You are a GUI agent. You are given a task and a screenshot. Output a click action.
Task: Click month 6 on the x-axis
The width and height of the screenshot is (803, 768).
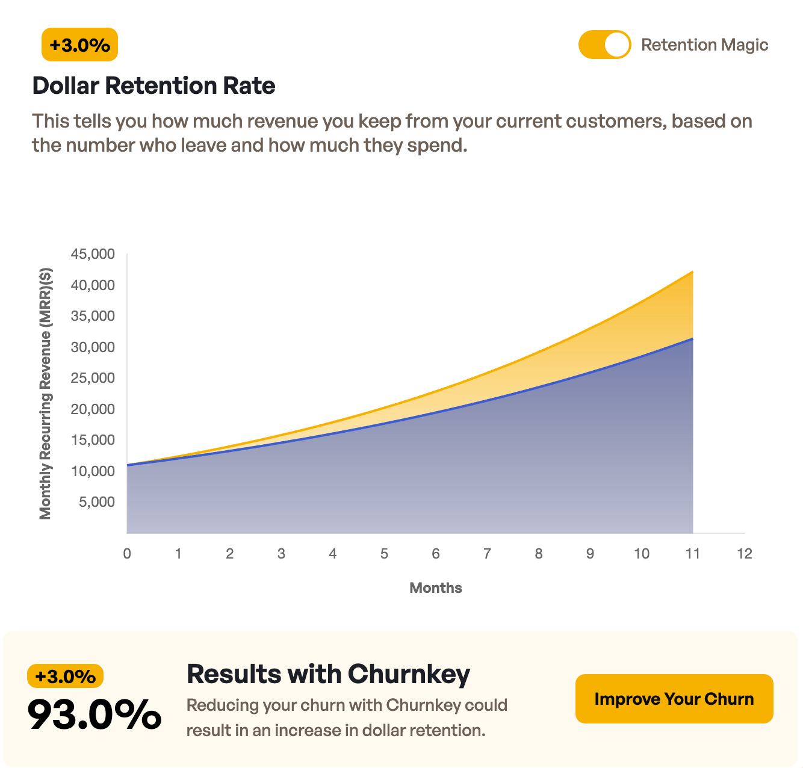click(x=436, y=554)
